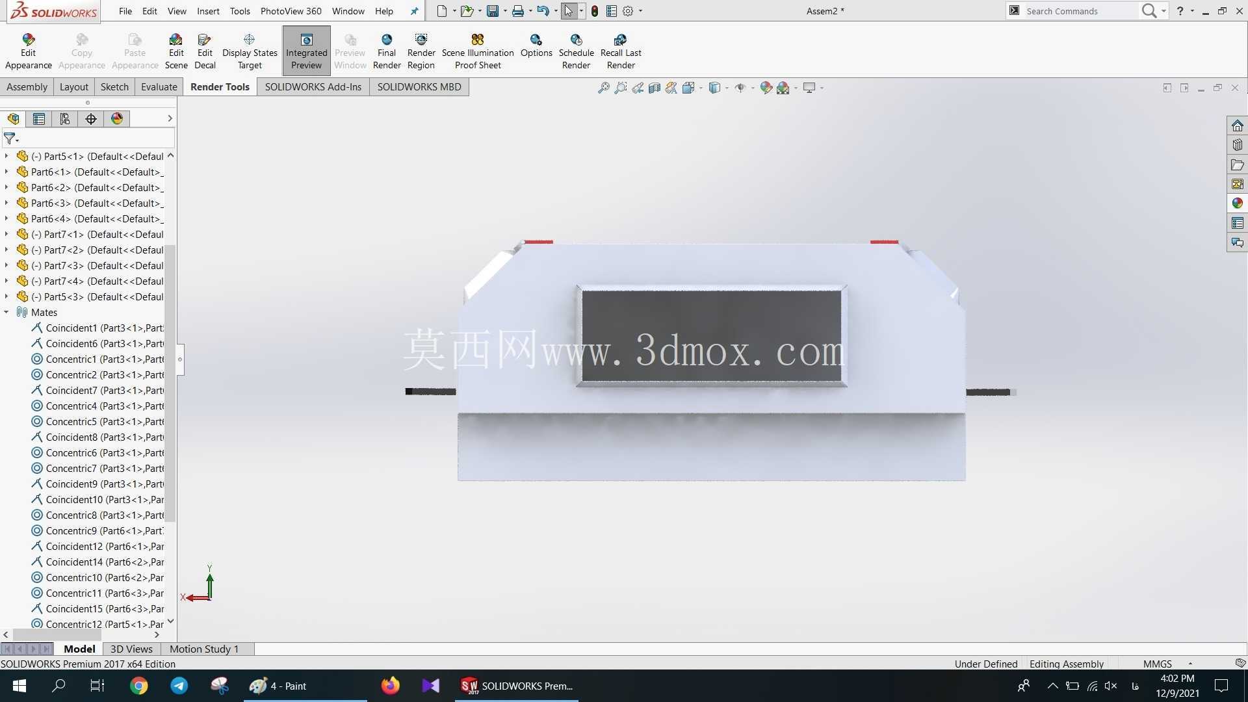Click the Zoom to Area icon
The image size is (1248, 702).
621,88
